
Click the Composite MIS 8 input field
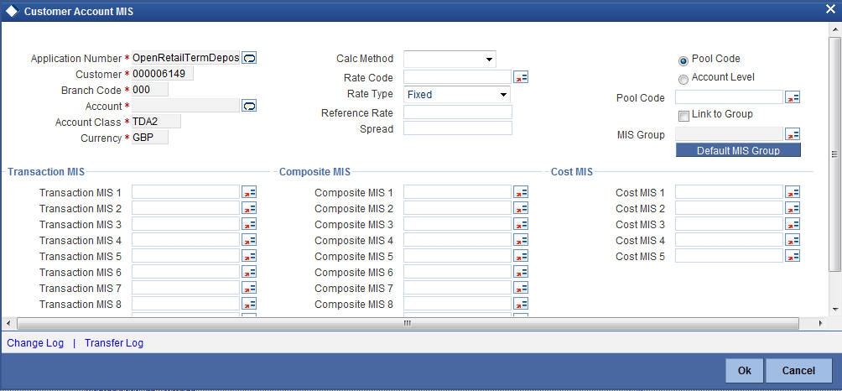[x=458, y=304]
